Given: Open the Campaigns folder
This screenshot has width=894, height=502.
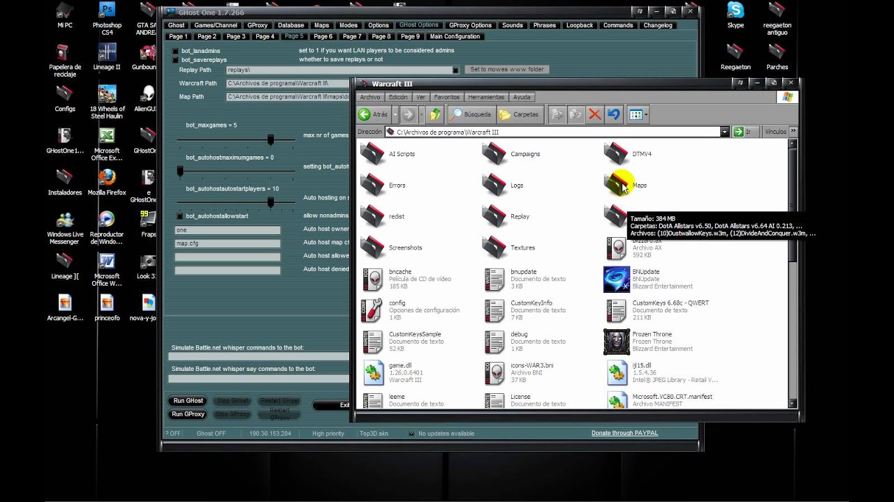Looking at the screenshot, I should (x=511, y=153).
